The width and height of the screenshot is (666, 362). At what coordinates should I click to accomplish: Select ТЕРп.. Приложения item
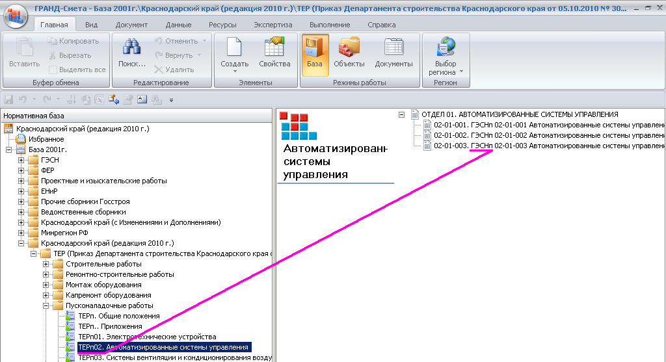coord(110,326)
